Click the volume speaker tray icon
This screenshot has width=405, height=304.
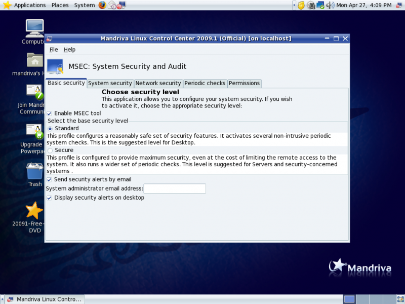pos(330,5)
